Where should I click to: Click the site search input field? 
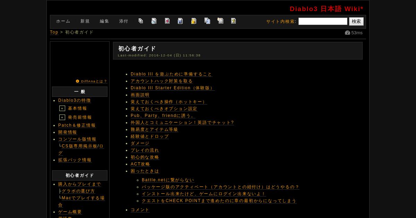tap(323, 21)
